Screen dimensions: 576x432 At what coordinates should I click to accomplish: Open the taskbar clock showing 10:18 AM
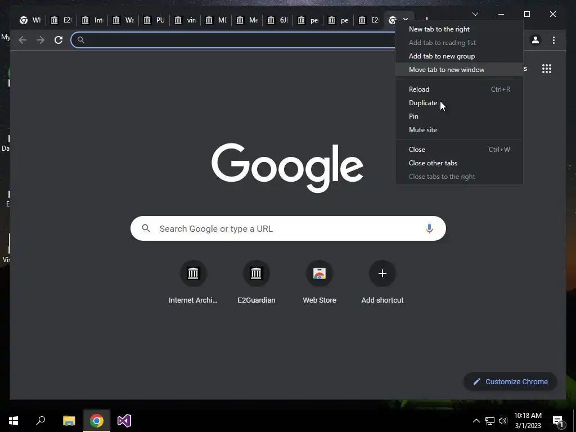pos(528,421)
